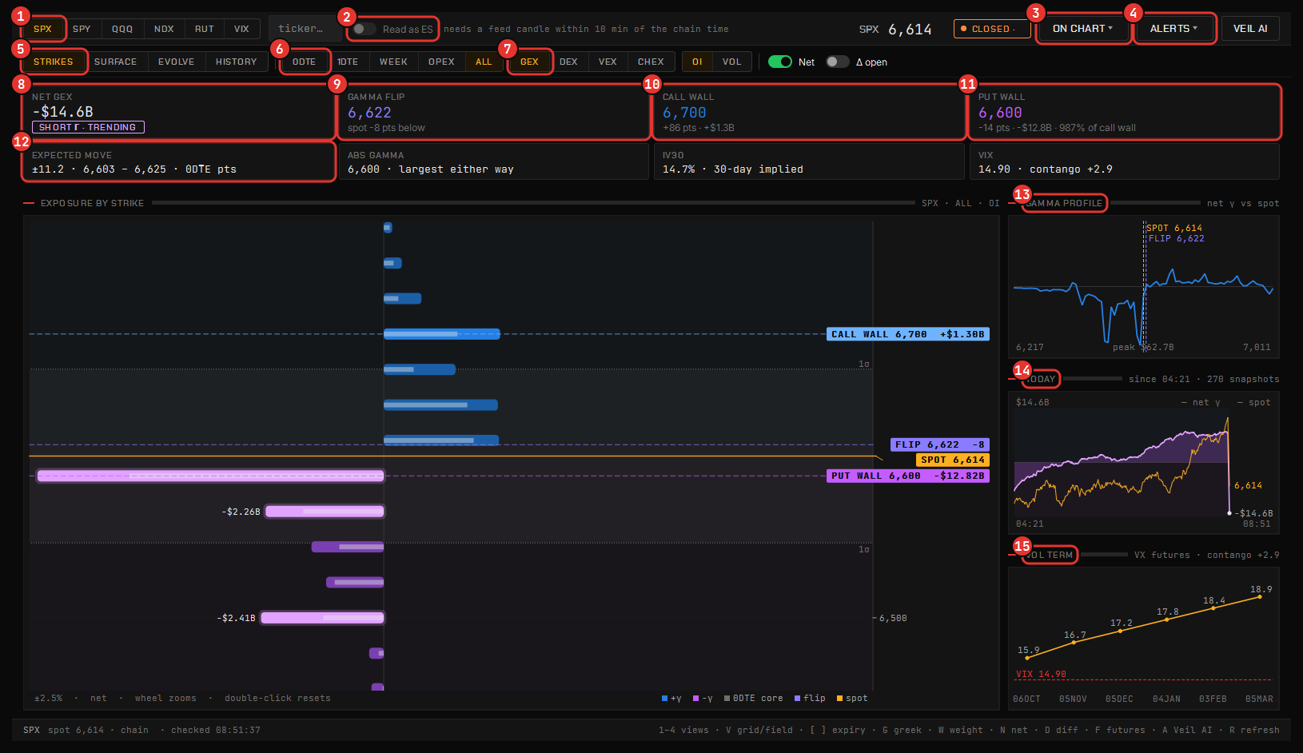Viewport: 1303px width, 753px height.
Task: Switch to the SURFACE view
Action: click(115, 62)
